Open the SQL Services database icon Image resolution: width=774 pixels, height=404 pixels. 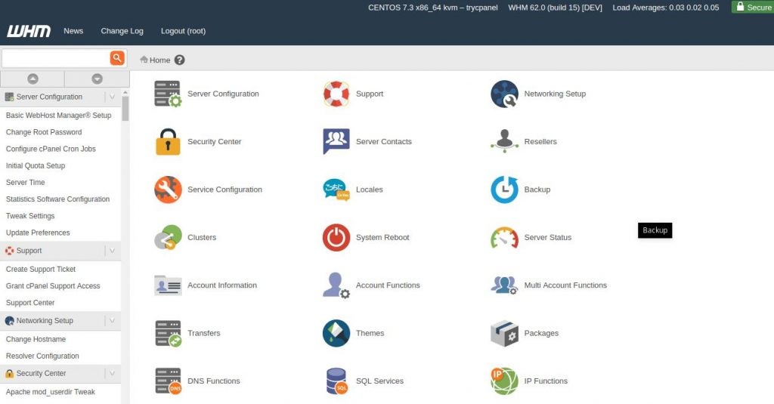(x=336, y=381)
